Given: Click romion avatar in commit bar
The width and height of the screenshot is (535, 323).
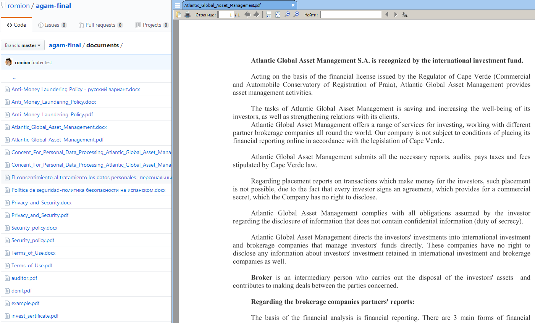Looking at the screenshot, I should (9, 62).
